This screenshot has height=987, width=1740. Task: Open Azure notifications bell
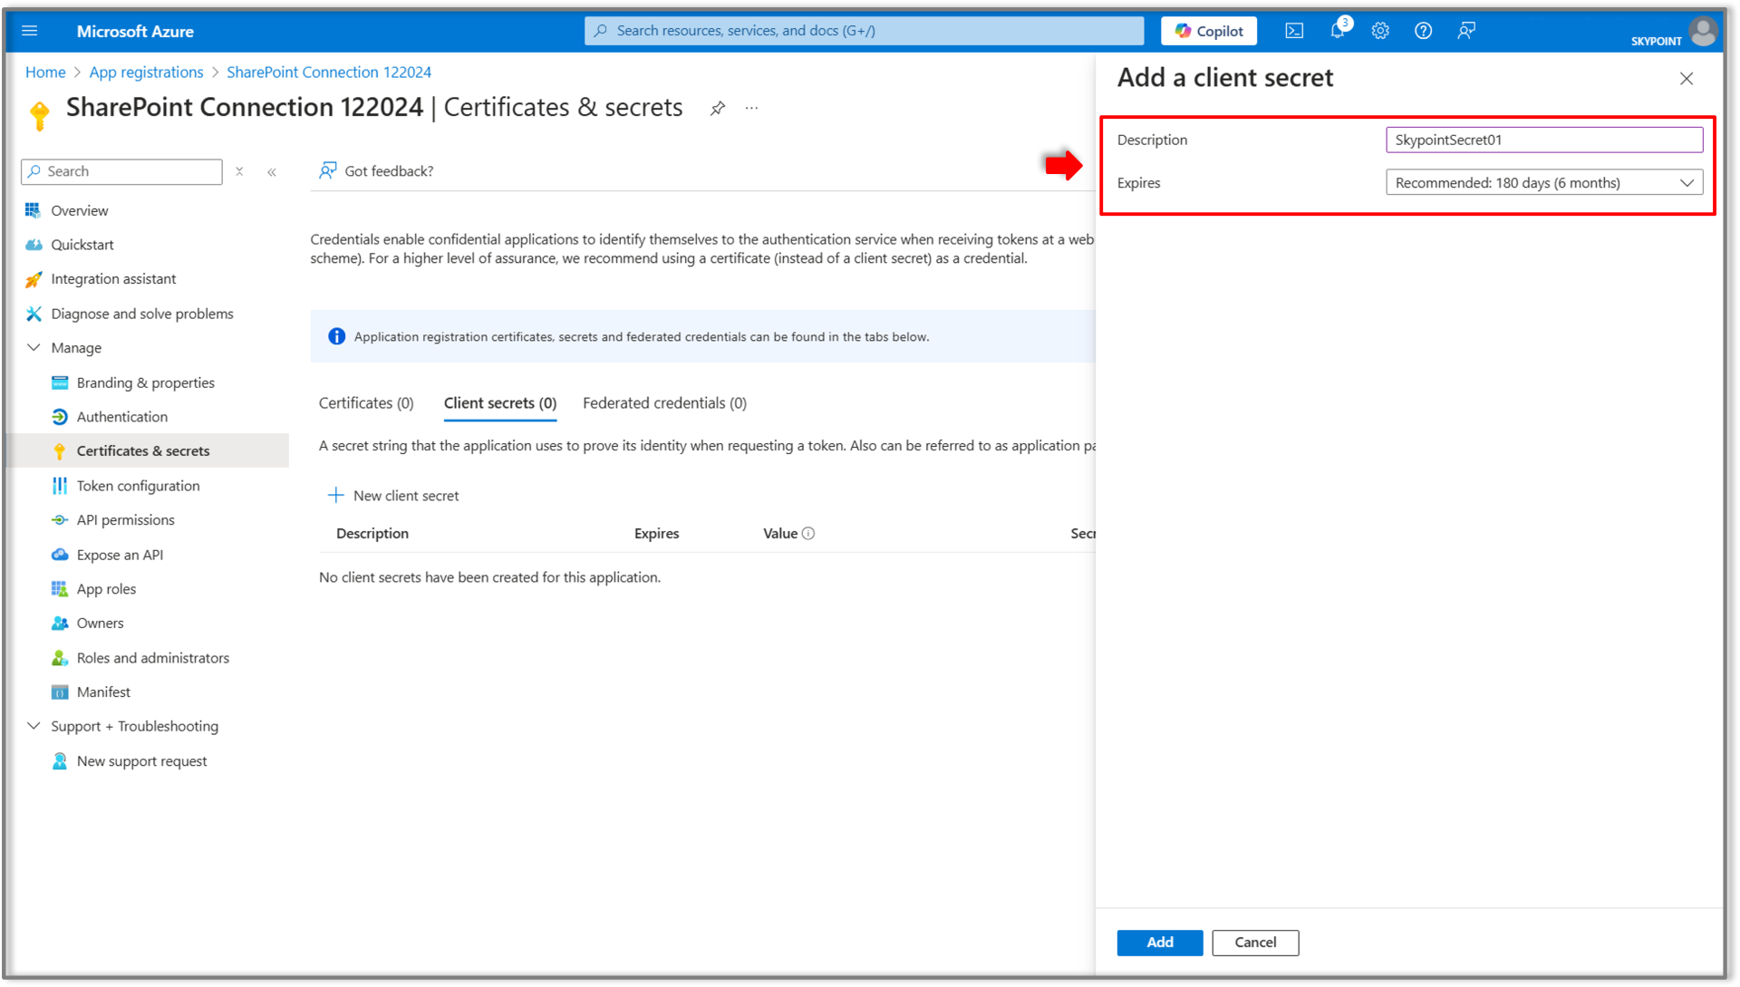pos(1337,30)
